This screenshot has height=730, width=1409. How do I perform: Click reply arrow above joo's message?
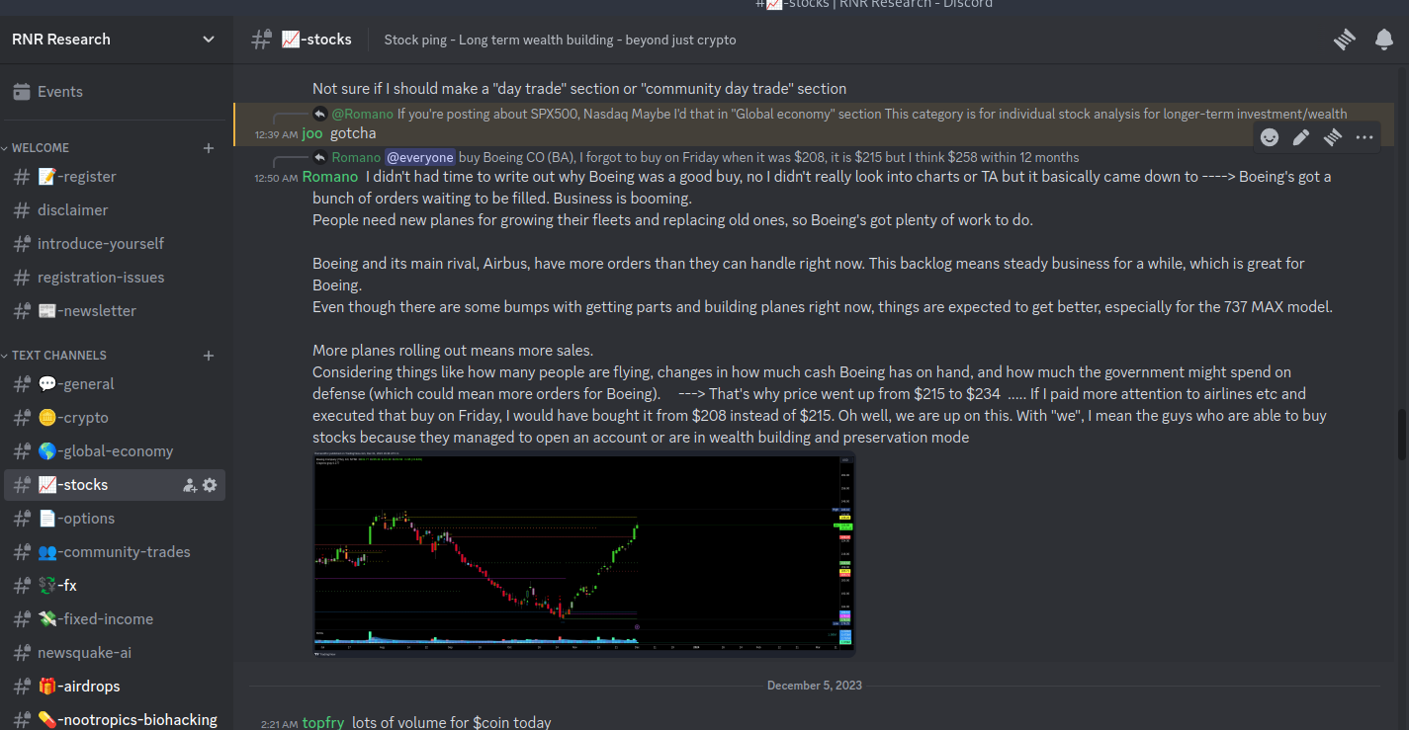pyautogui.click(x=320, y=114)
